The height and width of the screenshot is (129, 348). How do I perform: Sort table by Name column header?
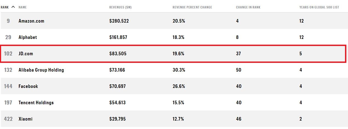coord(22,7)
